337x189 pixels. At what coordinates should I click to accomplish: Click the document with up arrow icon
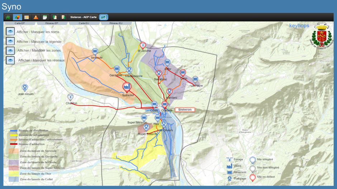click(55, 17)
